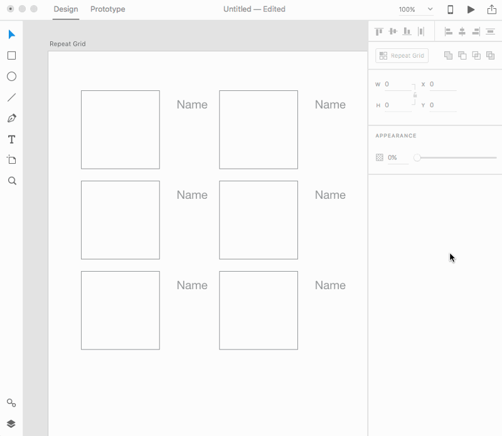Select the Text tool
The height and width of the screenshot is (436, 502).
[x=11, y=139]
